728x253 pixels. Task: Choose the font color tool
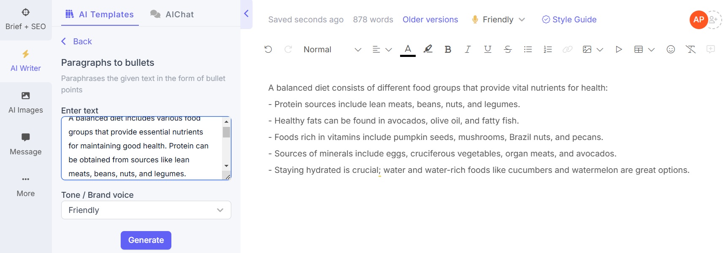pos(408,49)
